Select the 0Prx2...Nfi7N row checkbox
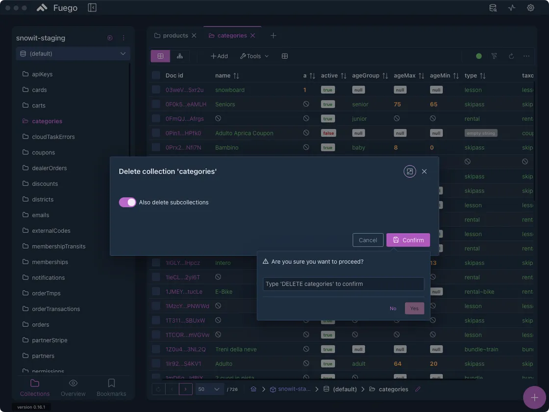Image resolution: width=549 pixels, height=412 pixels. pyautogui.click(x=156, y=147)
